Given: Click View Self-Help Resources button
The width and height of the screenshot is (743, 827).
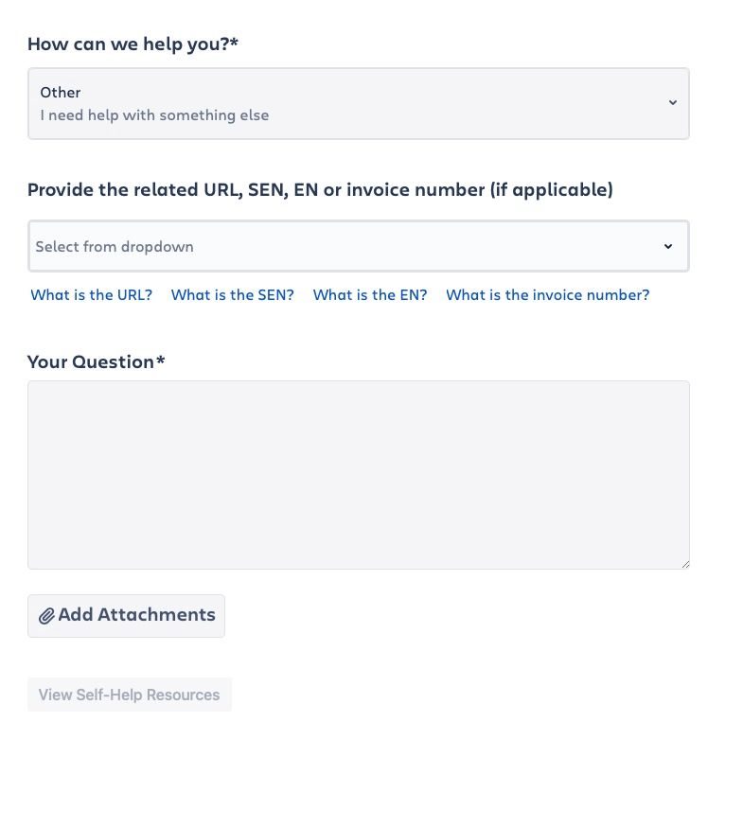Looking at the screenshot, I should coord(130,695).
